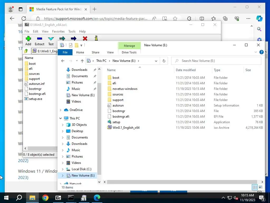Select Local Disk (C:) in tree

pos(81,169)
